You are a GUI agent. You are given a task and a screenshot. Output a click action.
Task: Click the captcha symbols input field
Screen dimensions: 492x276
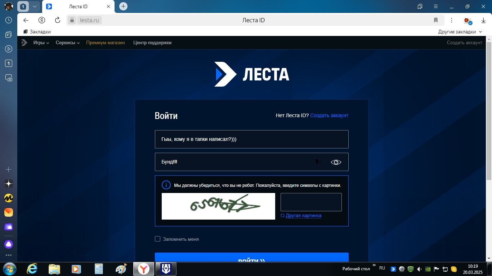pyautogui.click(x=311, y=202)
